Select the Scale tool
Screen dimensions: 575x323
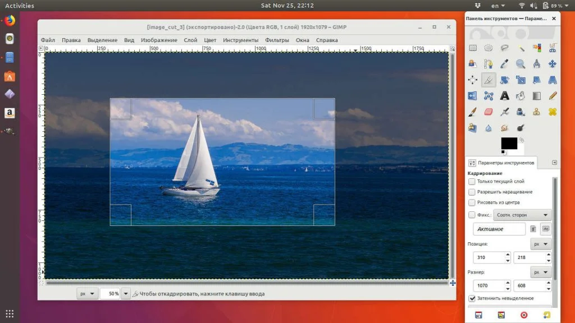click(x=521, y=80)
